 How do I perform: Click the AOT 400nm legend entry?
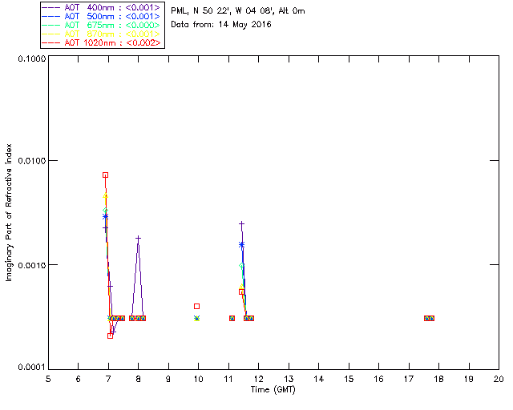(x=101, y=7)
